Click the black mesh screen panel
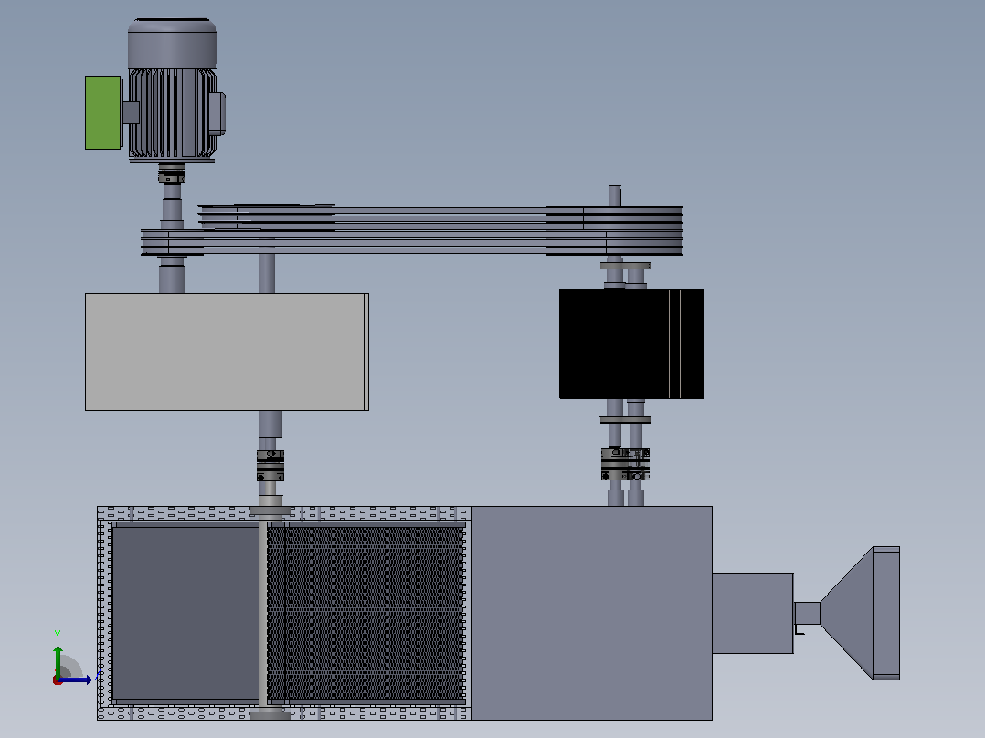 tap(365, 614)
